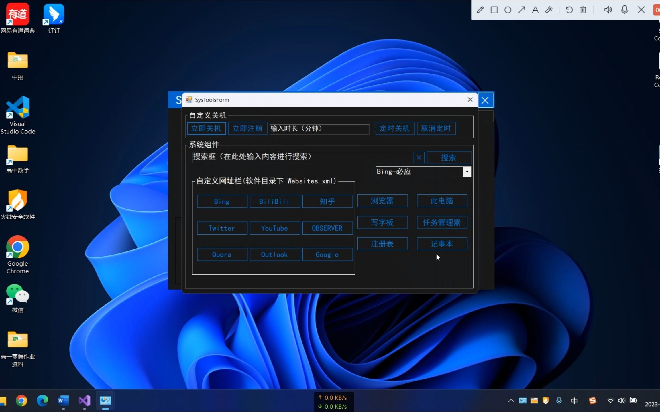
Task: Clear the search box with X button
Action: point(419,158)
